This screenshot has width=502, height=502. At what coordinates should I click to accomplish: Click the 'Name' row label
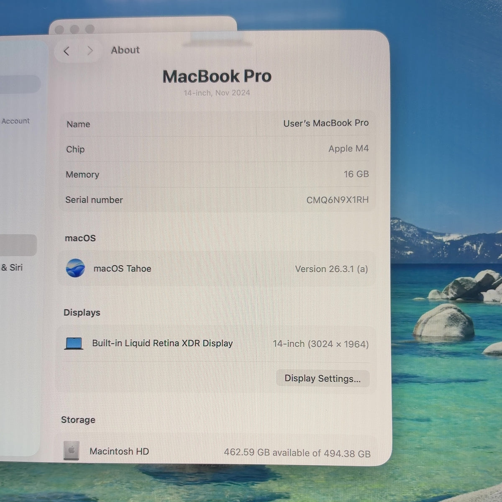[78, 124]
